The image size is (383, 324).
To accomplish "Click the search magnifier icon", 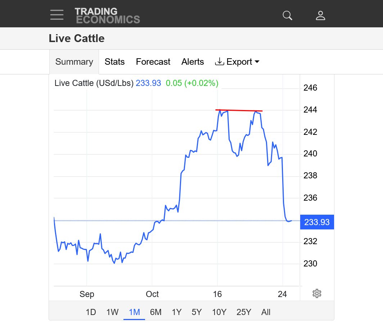I will tap(287, 15).
